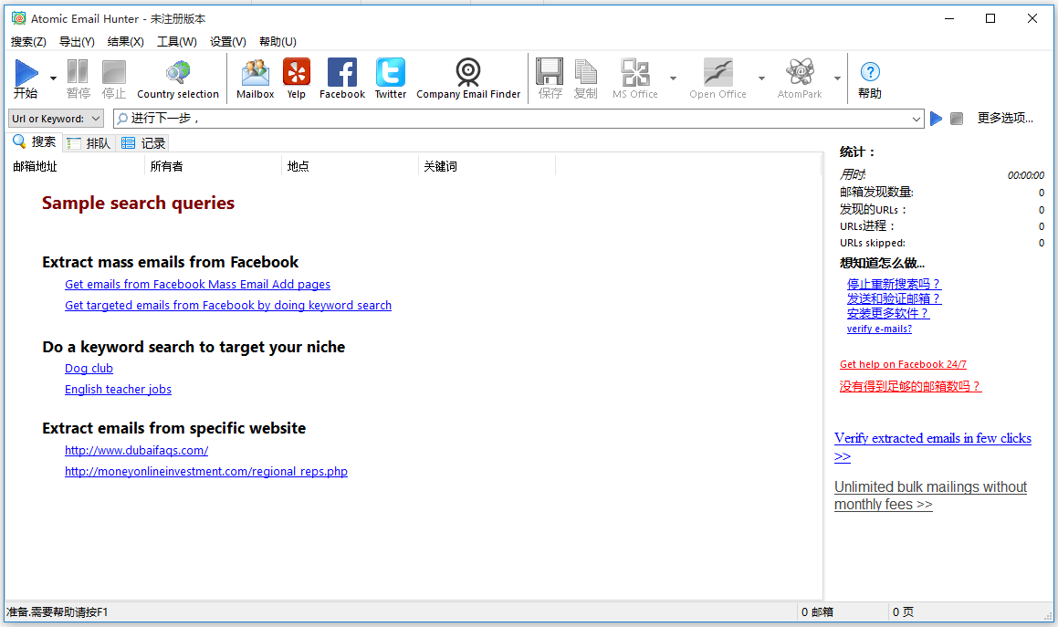The height and width of the screenshot is (627, 1058).
Task: Open Get emails from Facebook Mass Email link
Action: point(198,284)
